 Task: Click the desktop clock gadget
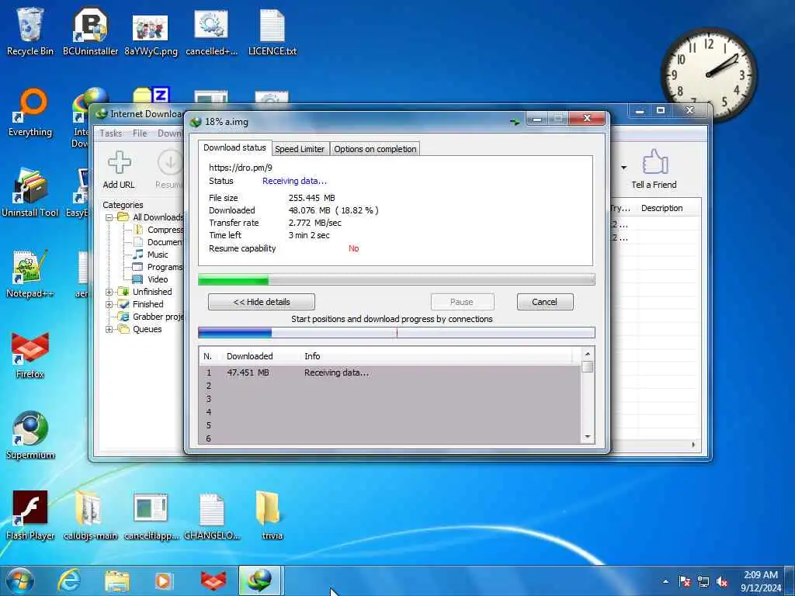coord(709,74)
